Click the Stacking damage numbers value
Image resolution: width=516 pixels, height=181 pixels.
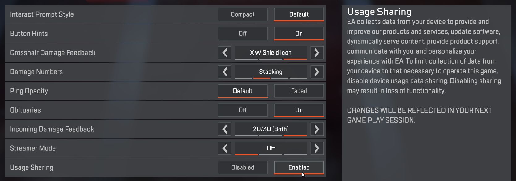coord(271,72)
